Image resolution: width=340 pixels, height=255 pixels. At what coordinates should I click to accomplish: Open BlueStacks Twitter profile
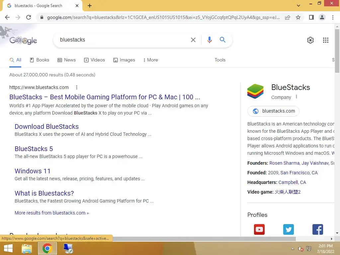(289, 229)
